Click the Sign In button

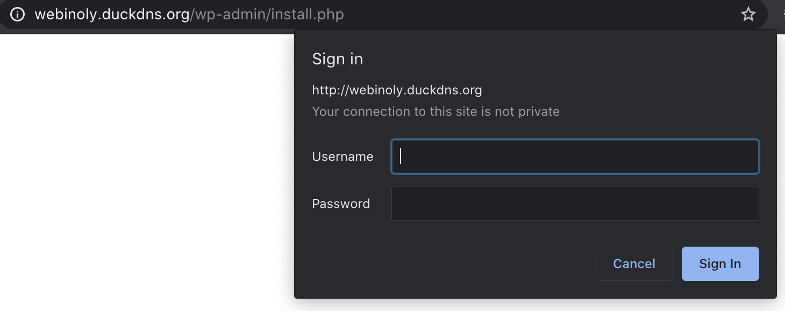720,264
